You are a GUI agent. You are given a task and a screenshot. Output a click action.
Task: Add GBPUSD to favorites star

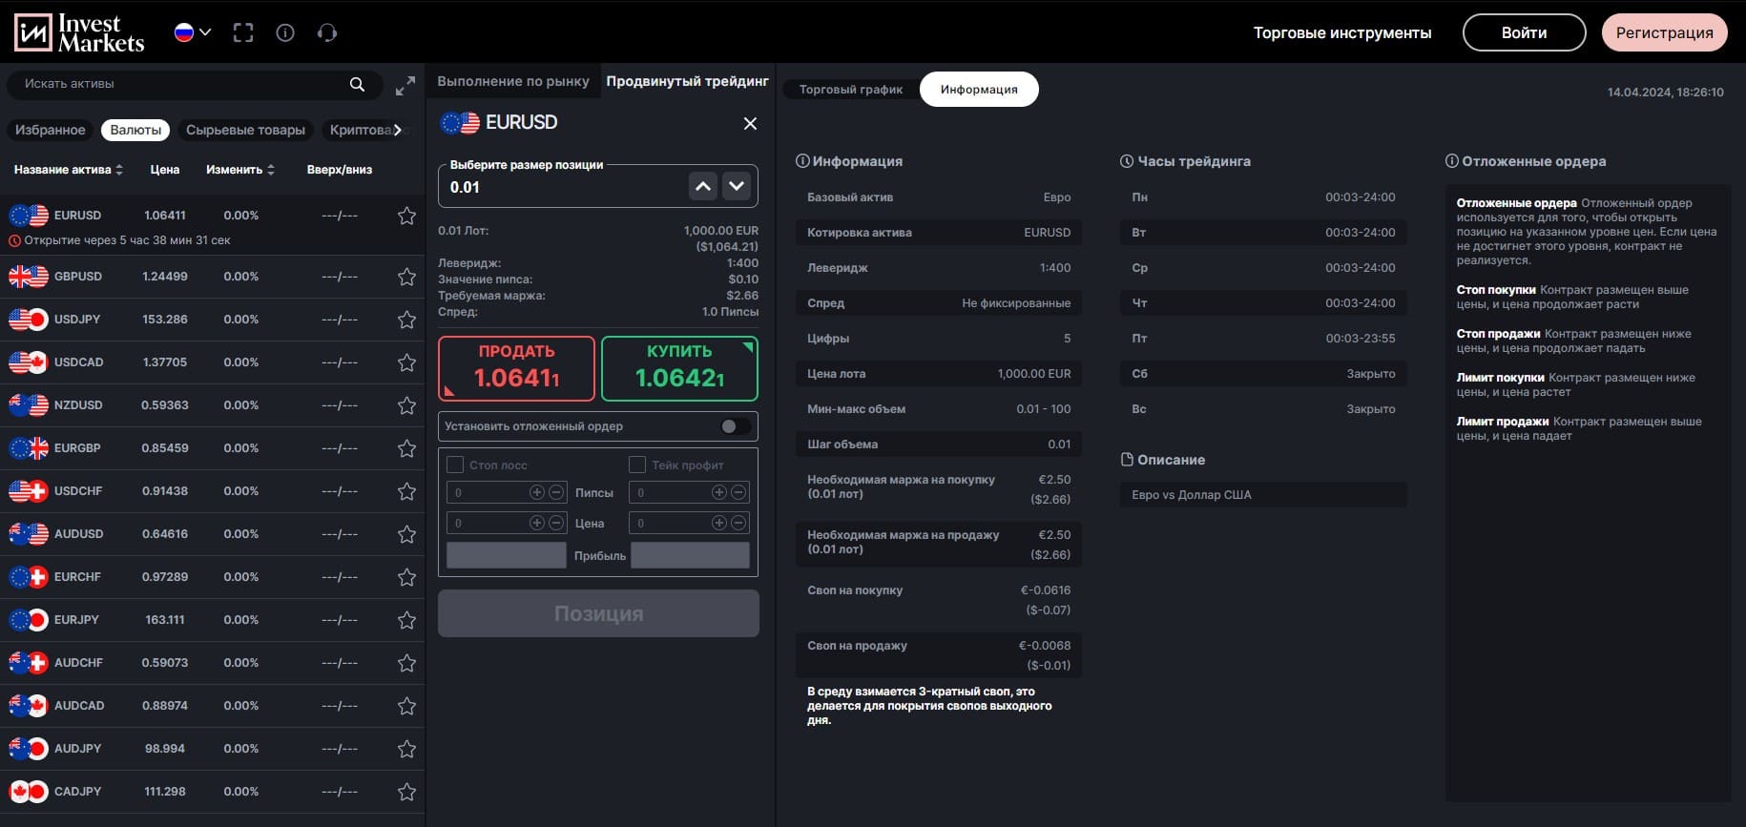[x=406, y=277]
